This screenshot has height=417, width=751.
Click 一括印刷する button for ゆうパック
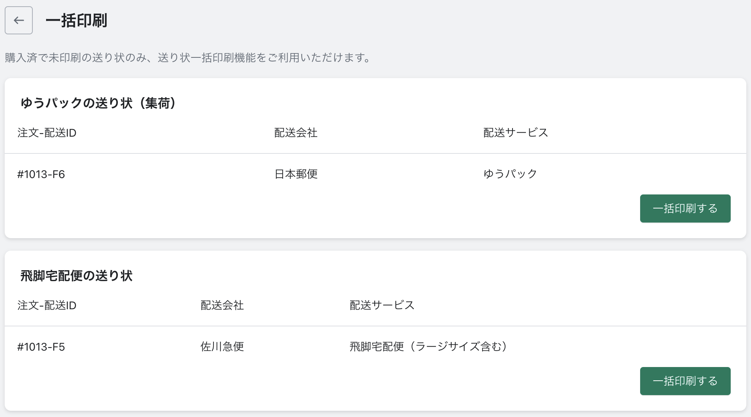tap(685, 208)
